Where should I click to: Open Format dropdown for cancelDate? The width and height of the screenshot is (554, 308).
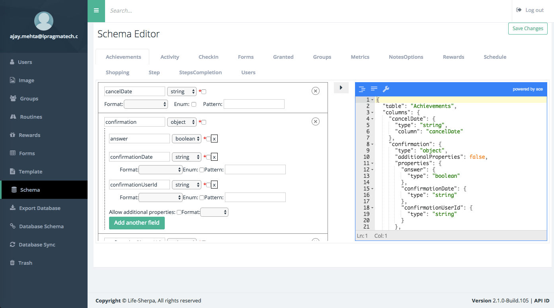click(146, 104)
